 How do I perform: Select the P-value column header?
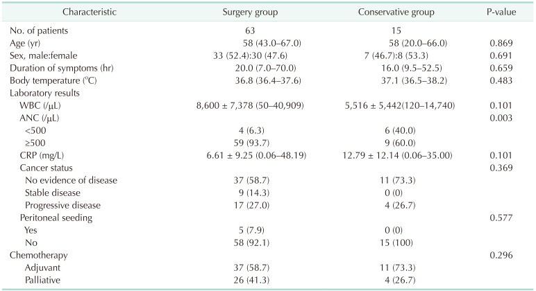(503, 13)
